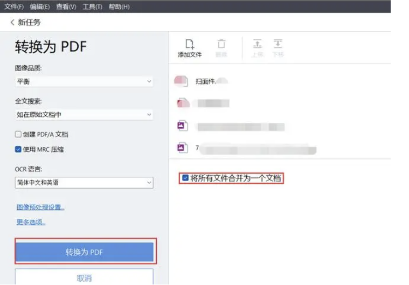Image resolution: width=409 pixels, height=285 pixels.
Task: Click the 上移 (move up) icon
Action: pos(257,44)
